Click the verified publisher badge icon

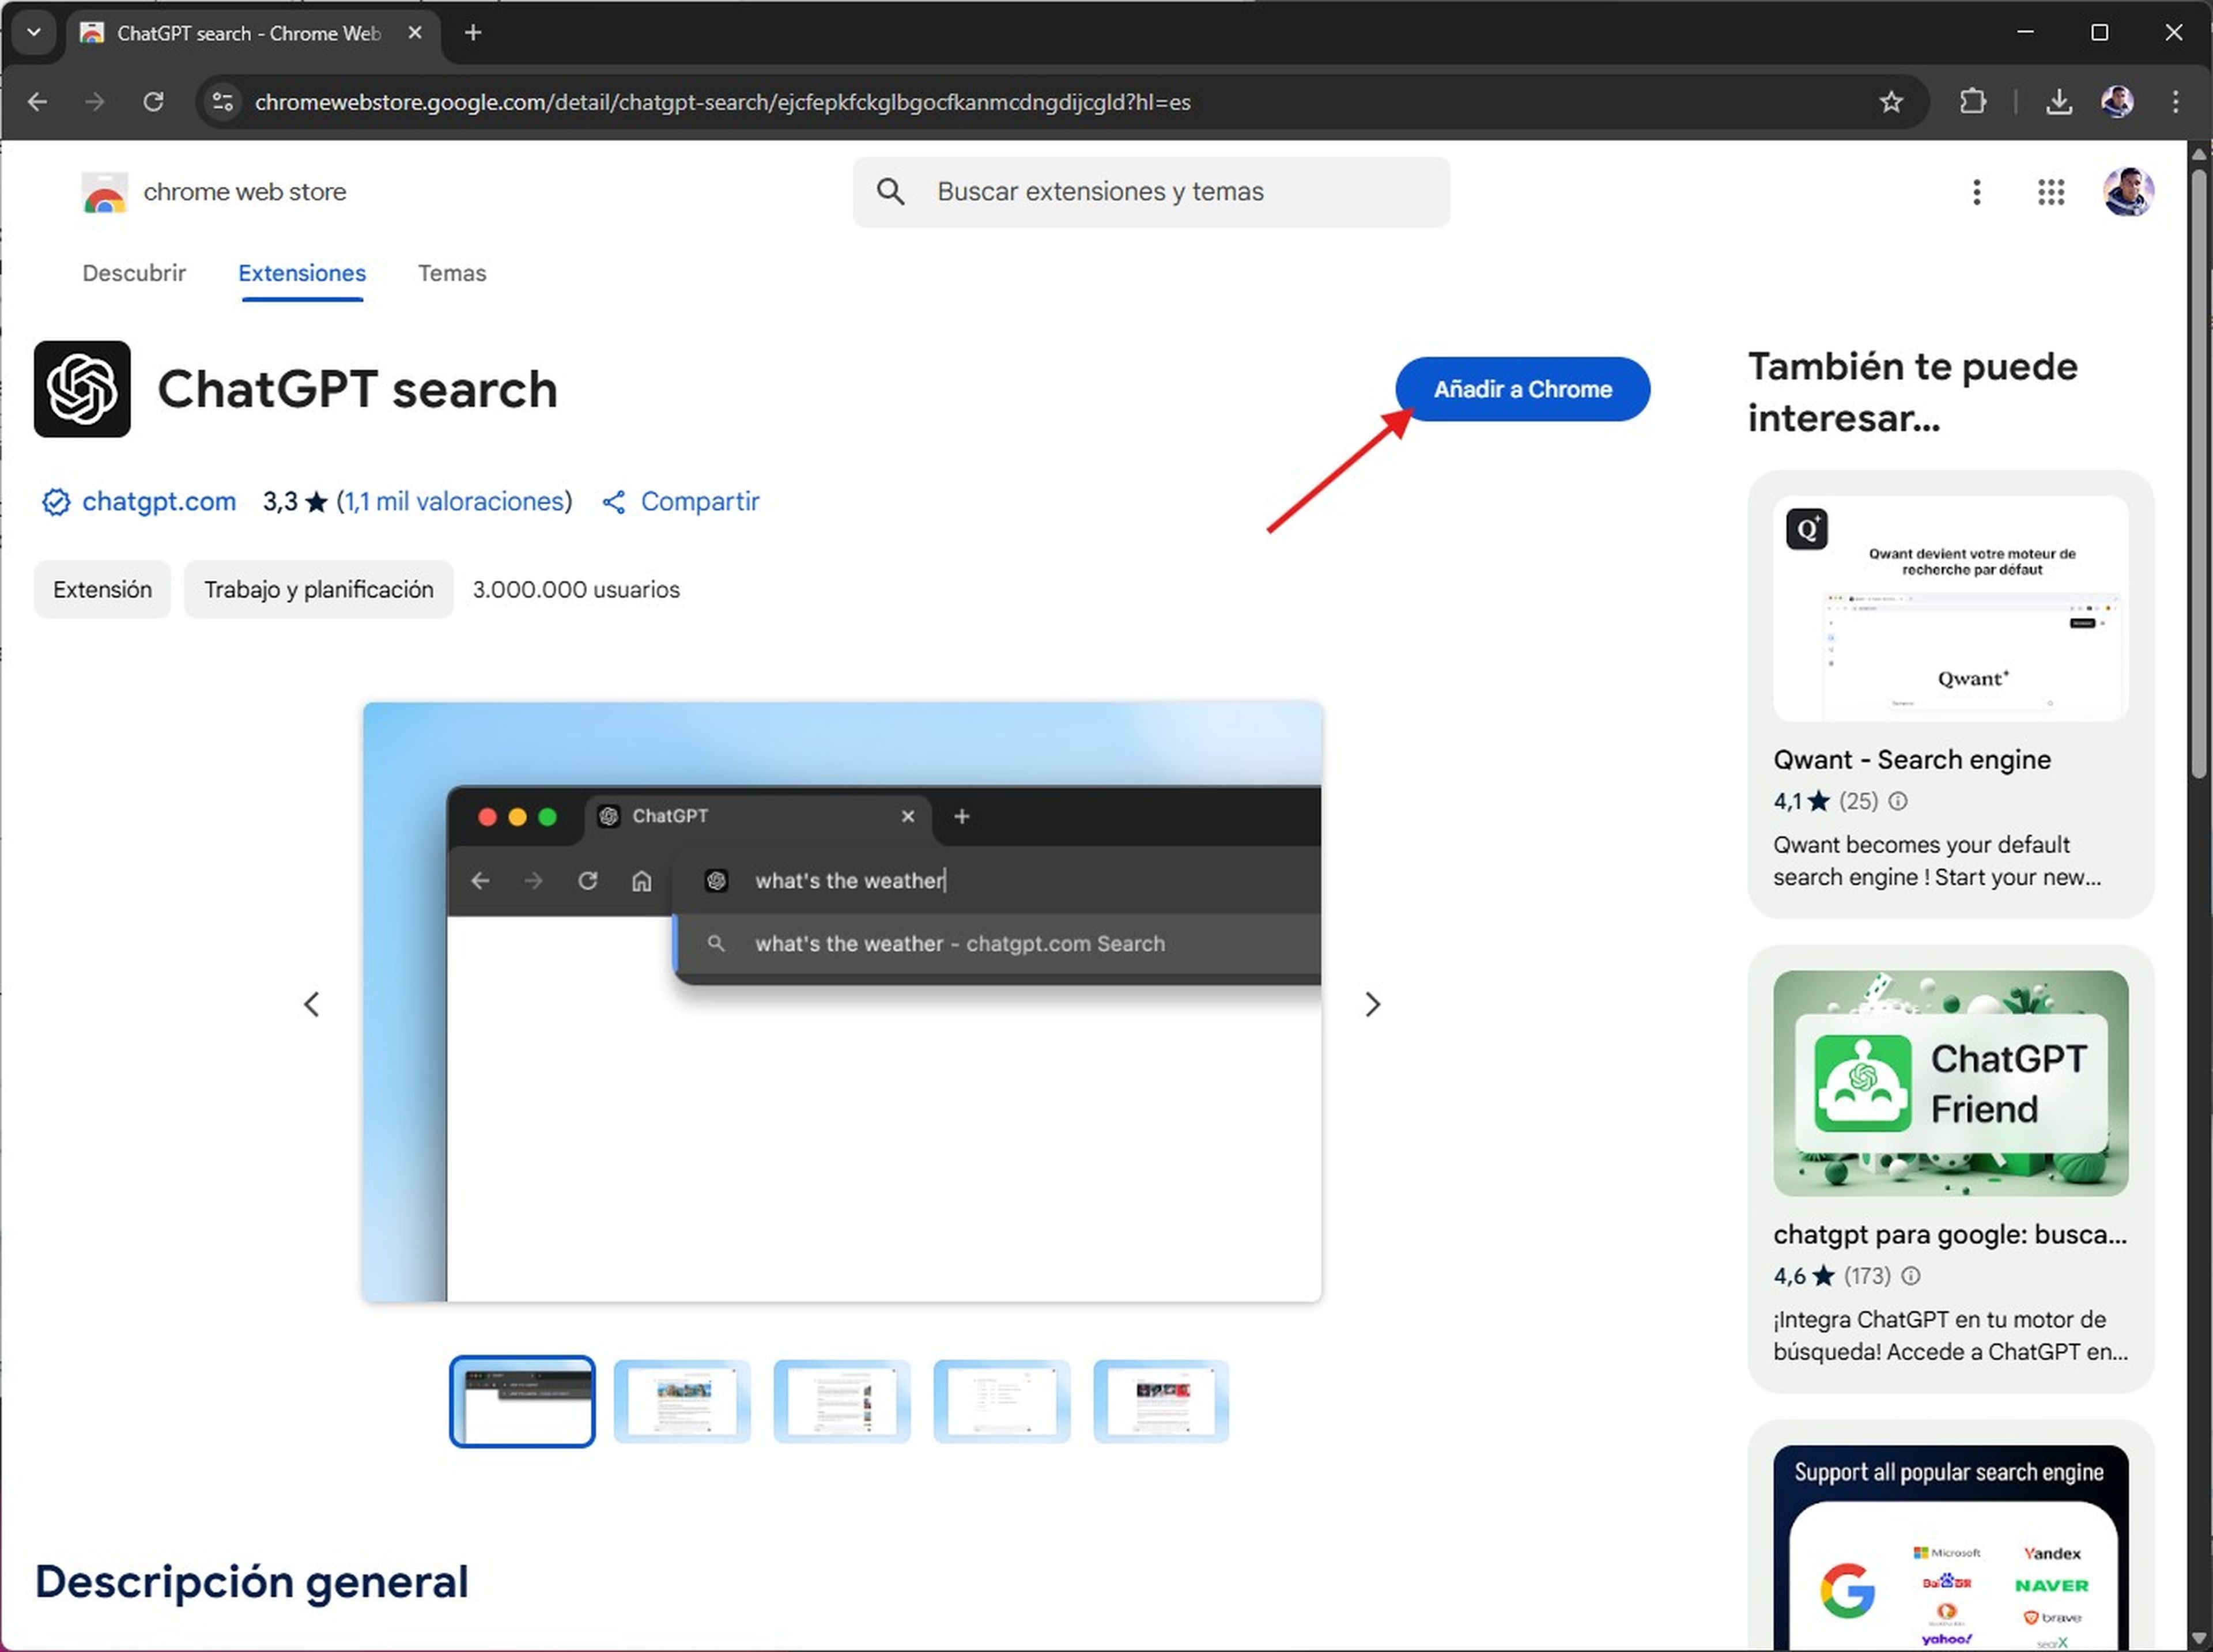click(56, 502)
